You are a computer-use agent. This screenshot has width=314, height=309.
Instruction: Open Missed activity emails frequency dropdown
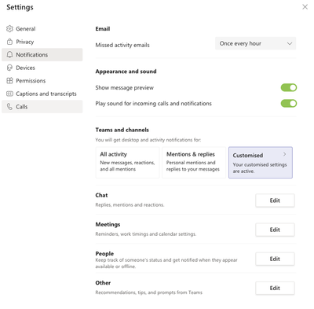pos(255,43)
